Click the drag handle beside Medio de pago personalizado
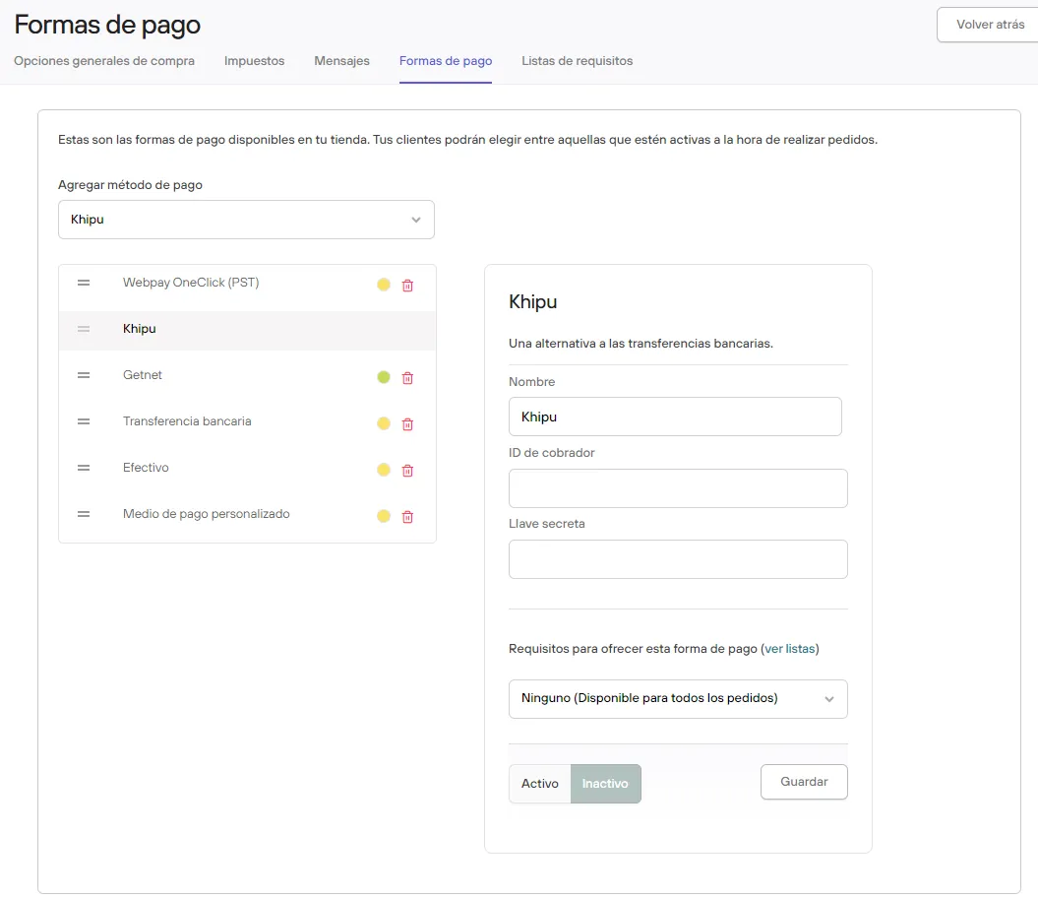The height and width of the screenshot is (899, 1038). click(84, 515)
